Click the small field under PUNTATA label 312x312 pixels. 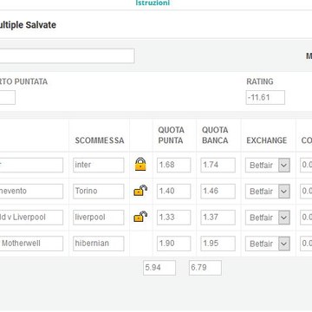[8, 97]
